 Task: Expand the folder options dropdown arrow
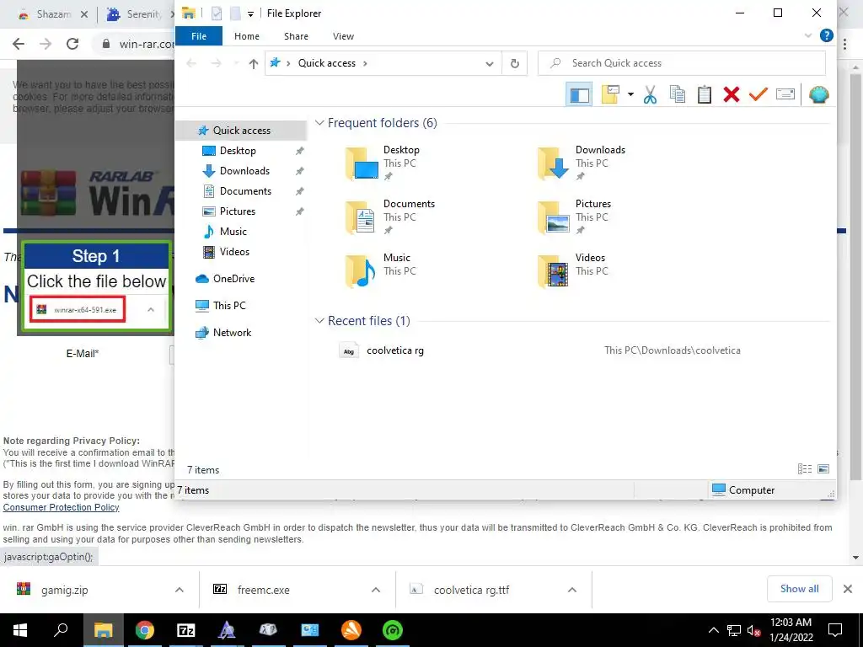[630, 94]
